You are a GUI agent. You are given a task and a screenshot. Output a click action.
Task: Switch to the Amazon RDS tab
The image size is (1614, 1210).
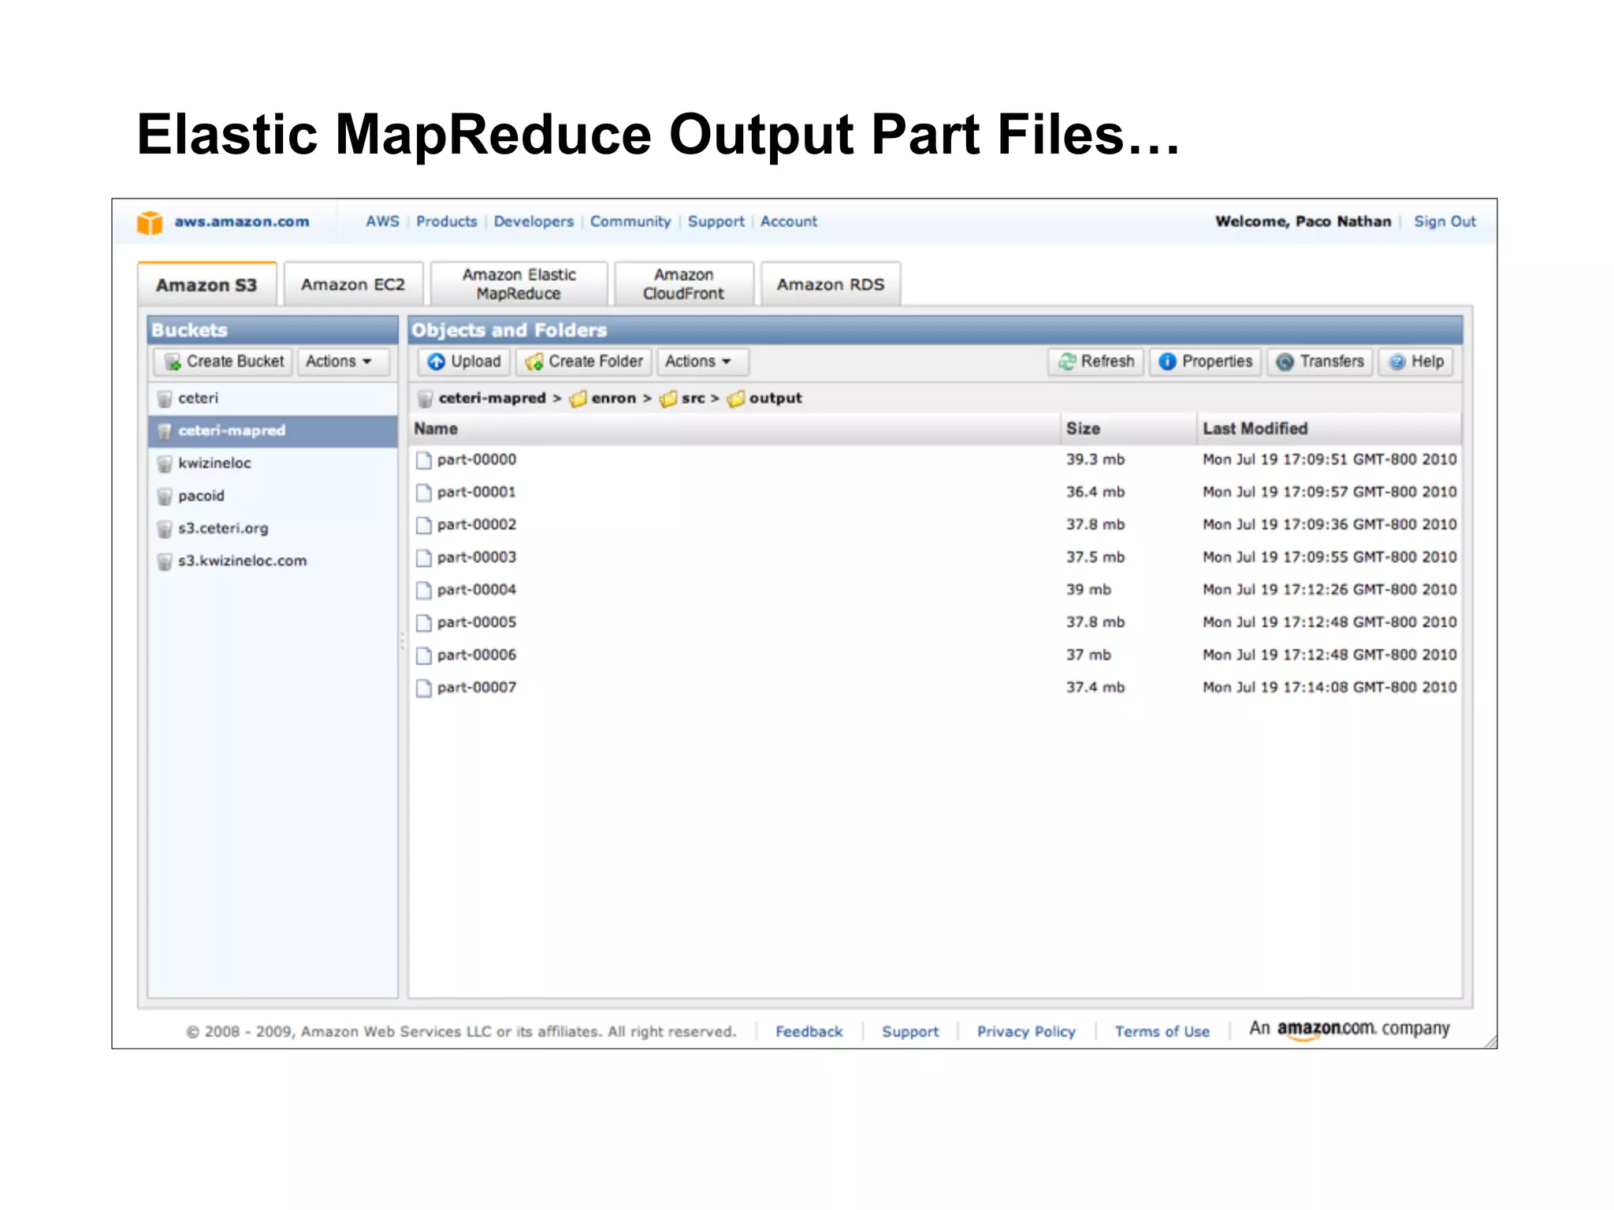point(831,284)
